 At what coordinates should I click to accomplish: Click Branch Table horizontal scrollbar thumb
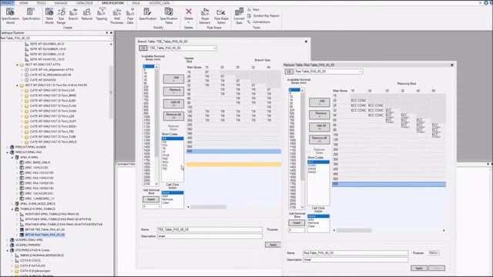coord(208,207)
